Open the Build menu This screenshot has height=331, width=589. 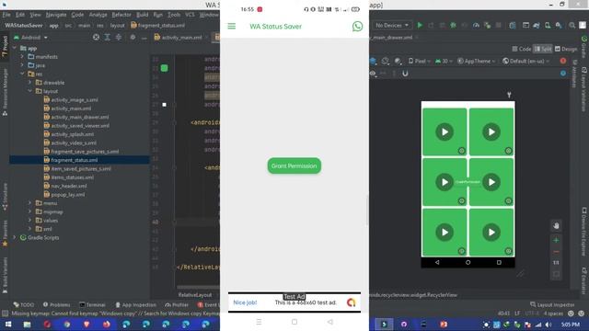coord(142,15)
